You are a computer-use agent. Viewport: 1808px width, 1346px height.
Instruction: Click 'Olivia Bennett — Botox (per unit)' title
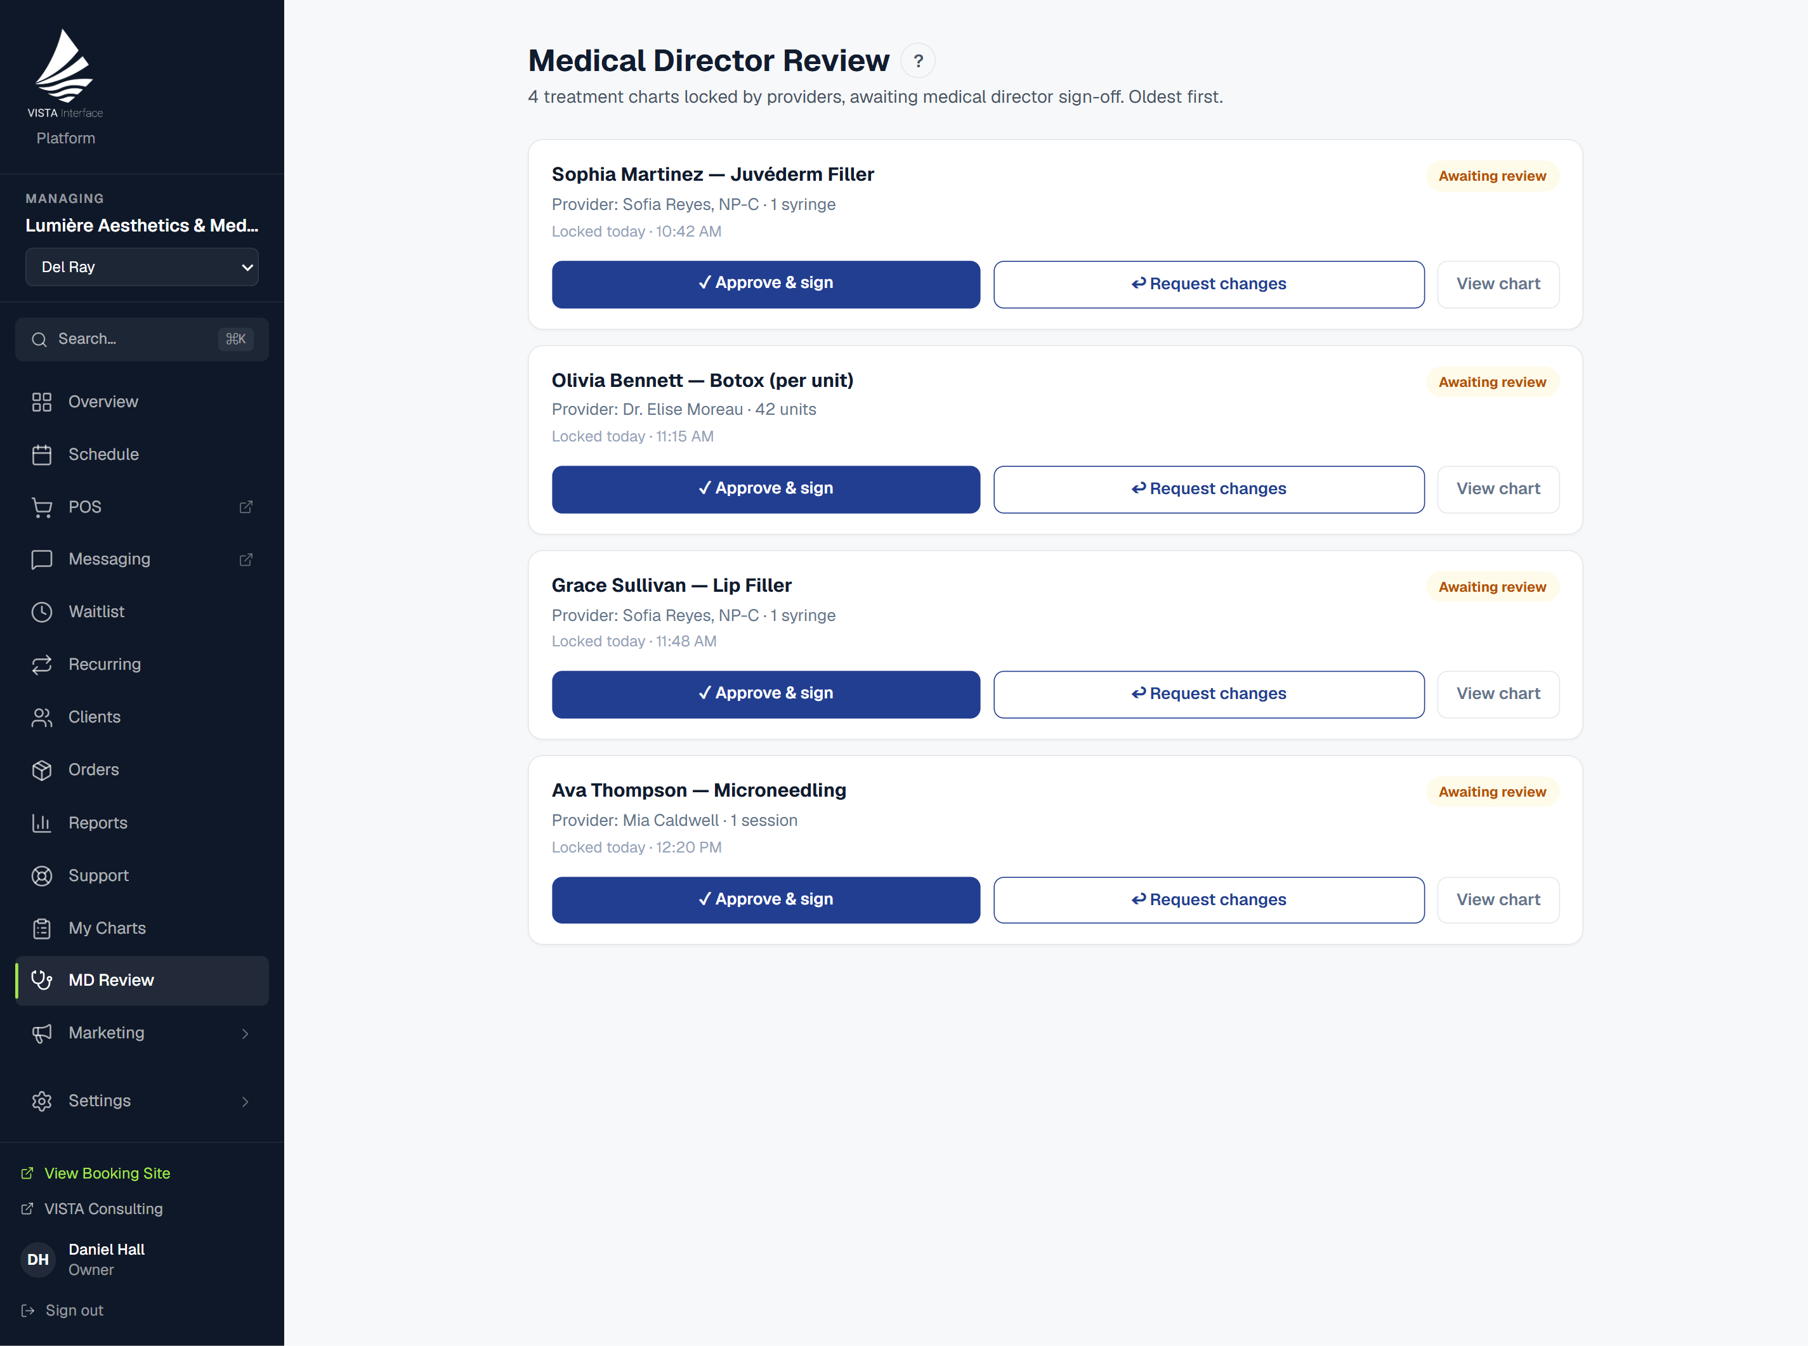click(x=702, y=381)
